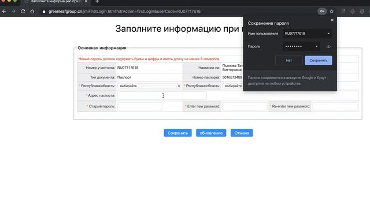
Task: Bookmark this page with the star icon
Action: [331, 12]
